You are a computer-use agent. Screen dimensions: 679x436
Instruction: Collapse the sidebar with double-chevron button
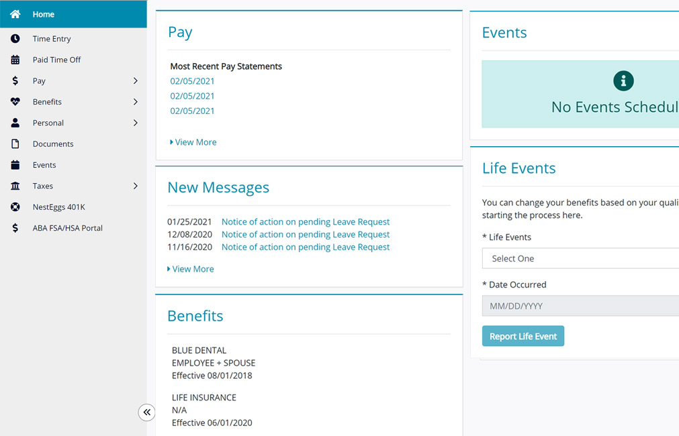[147, 413]
